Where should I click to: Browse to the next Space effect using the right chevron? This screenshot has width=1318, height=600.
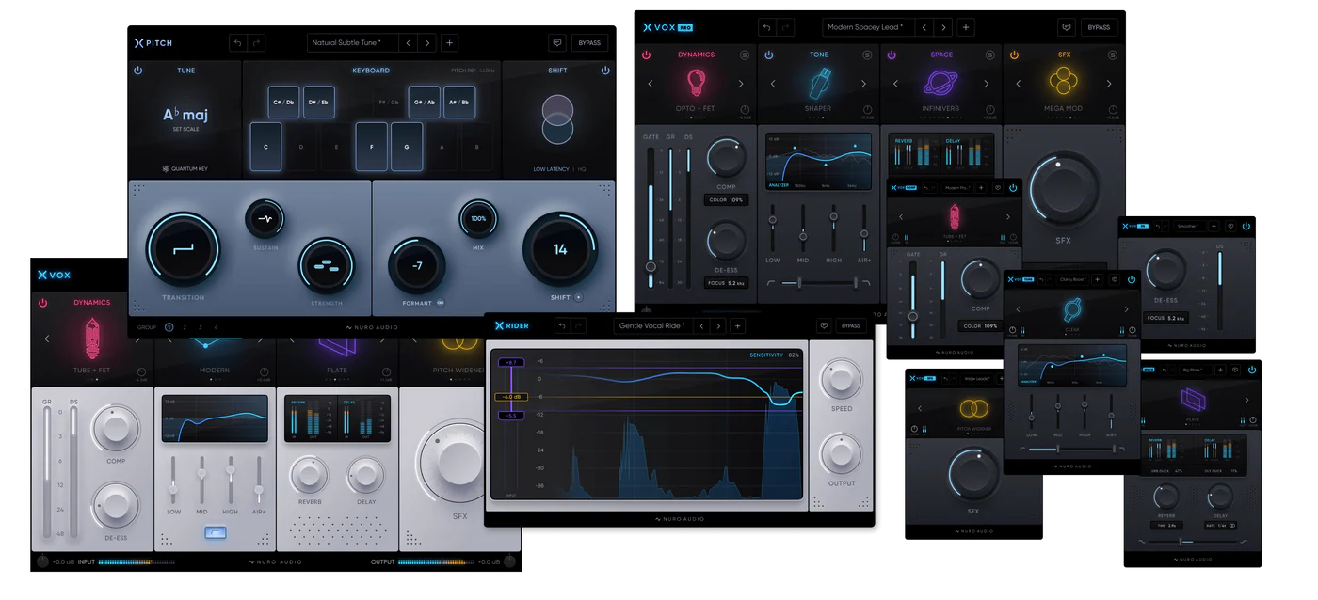coord(988,85)
